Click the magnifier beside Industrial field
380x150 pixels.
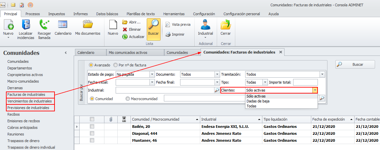click(x=217, y=90)
